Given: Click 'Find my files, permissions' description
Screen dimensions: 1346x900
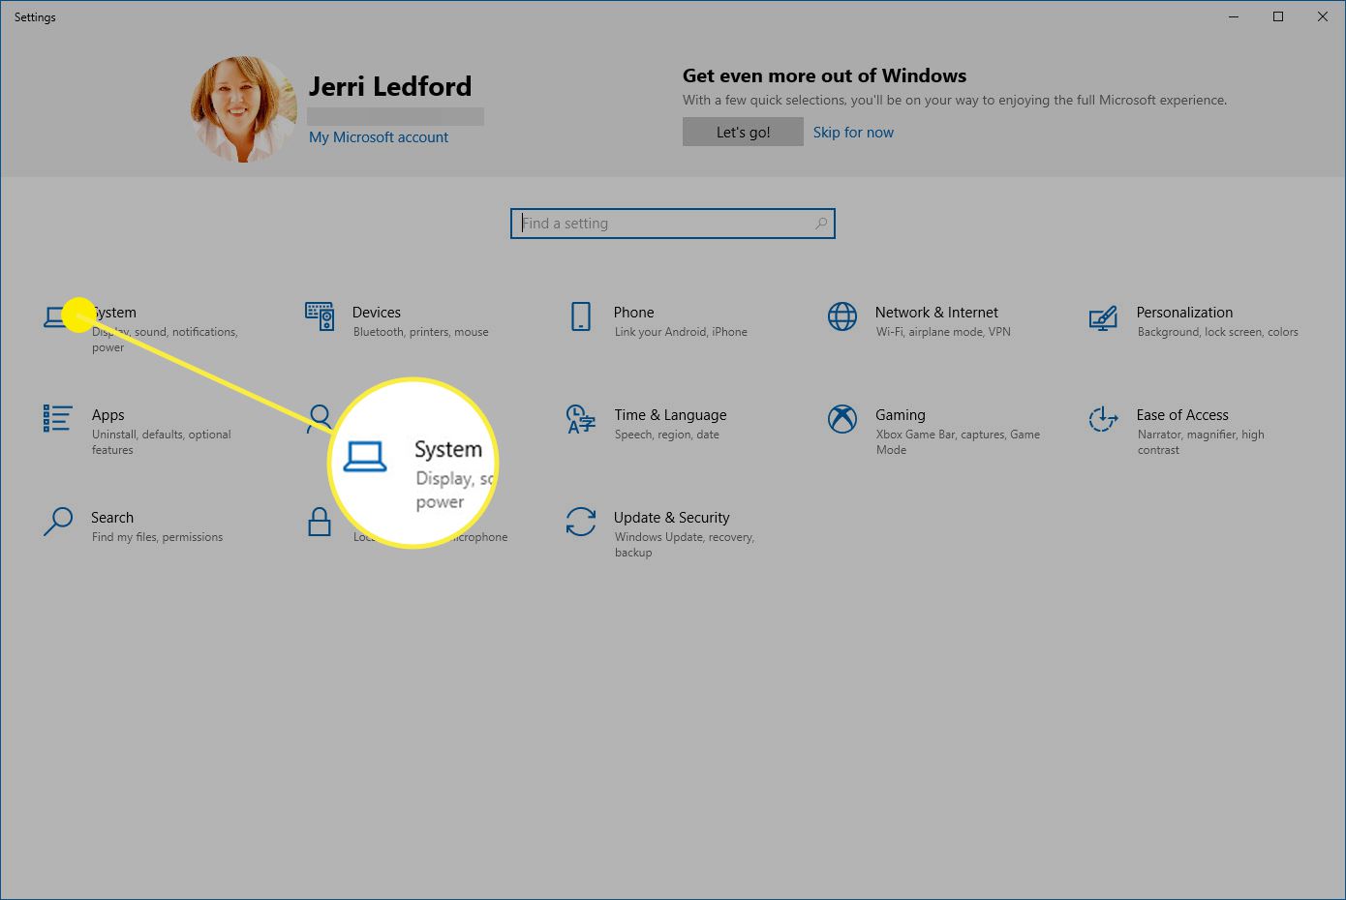Looking at the screenshot, I should tap(158, 537).
